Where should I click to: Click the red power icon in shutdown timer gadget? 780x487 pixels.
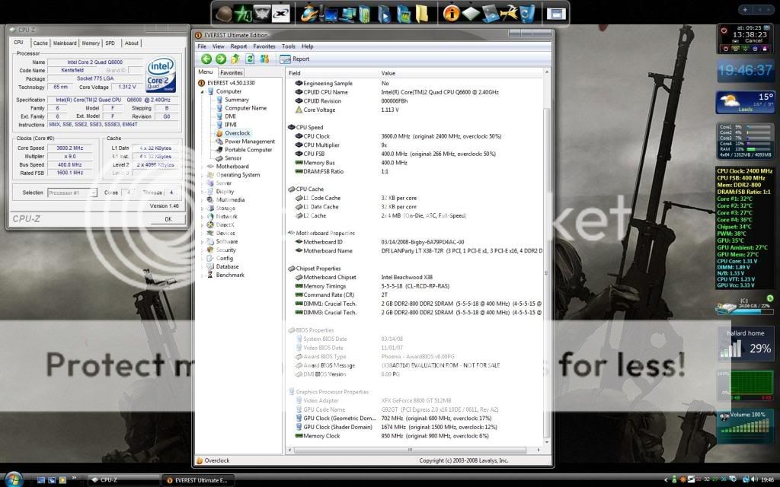724,30
